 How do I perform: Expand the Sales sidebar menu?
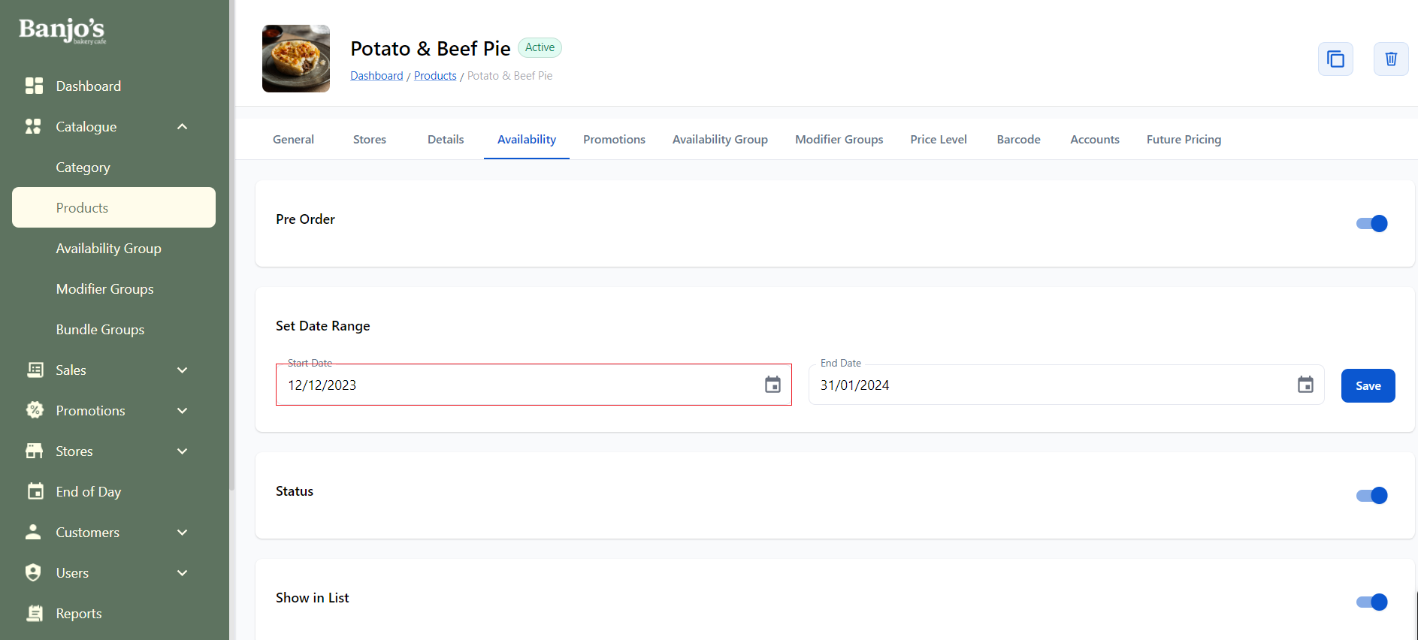182,370
